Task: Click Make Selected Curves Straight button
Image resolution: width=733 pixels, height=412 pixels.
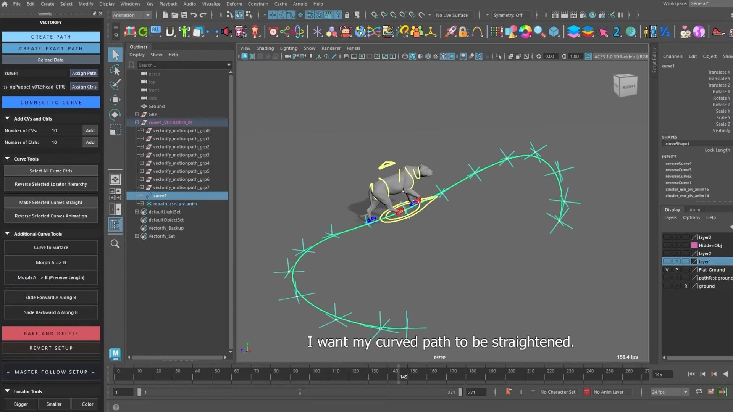Action: point(51,203)
